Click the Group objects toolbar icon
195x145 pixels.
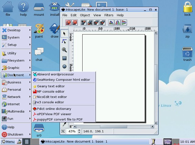coord(68,23)
